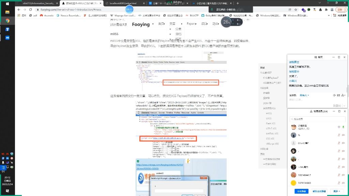
Task: Show hidden bookmarks overflow chevron
Action: pos(329,15)
